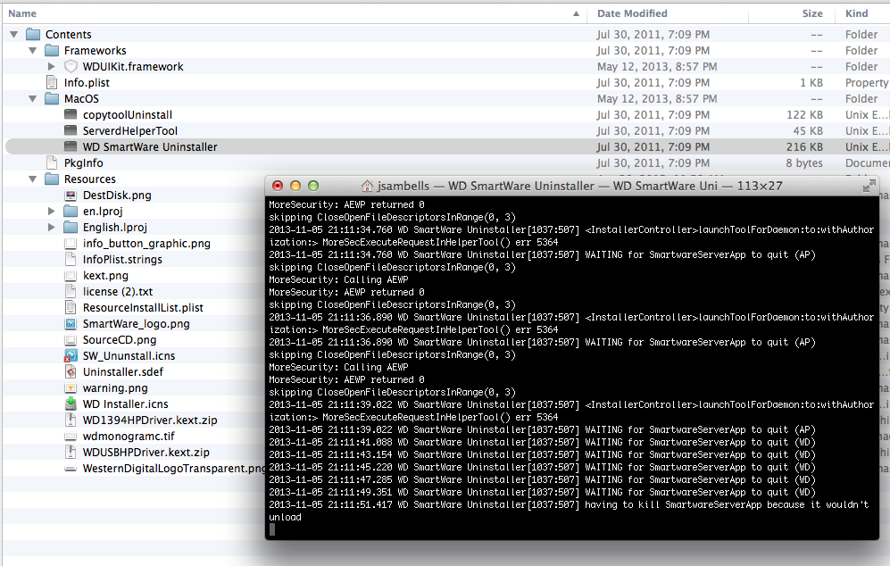Click the warning.png image icon
This screenshot has height=566, width=890.
[71, 388]
